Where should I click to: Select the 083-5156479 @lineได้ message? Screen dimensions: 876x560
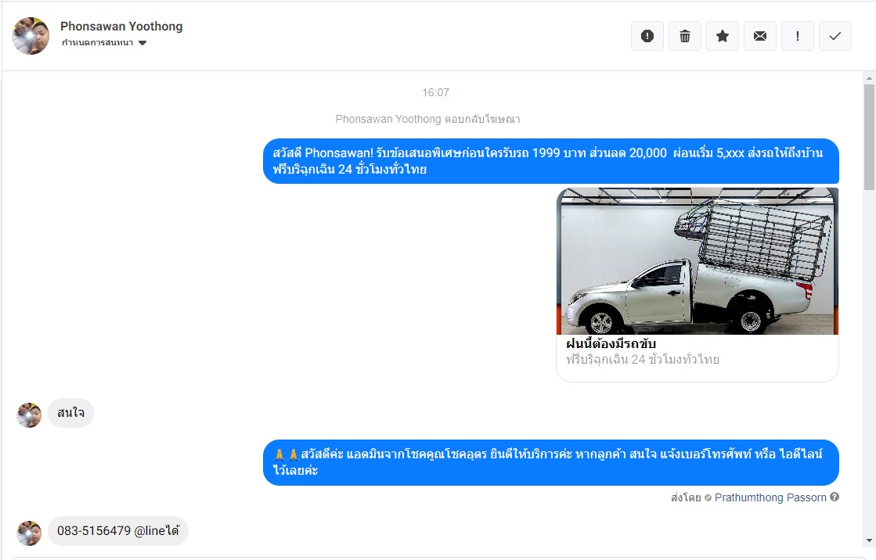point(118,531)
